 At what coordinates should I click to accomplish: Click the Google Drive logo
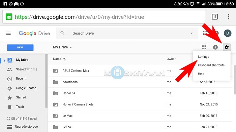(x=34, y=33)
